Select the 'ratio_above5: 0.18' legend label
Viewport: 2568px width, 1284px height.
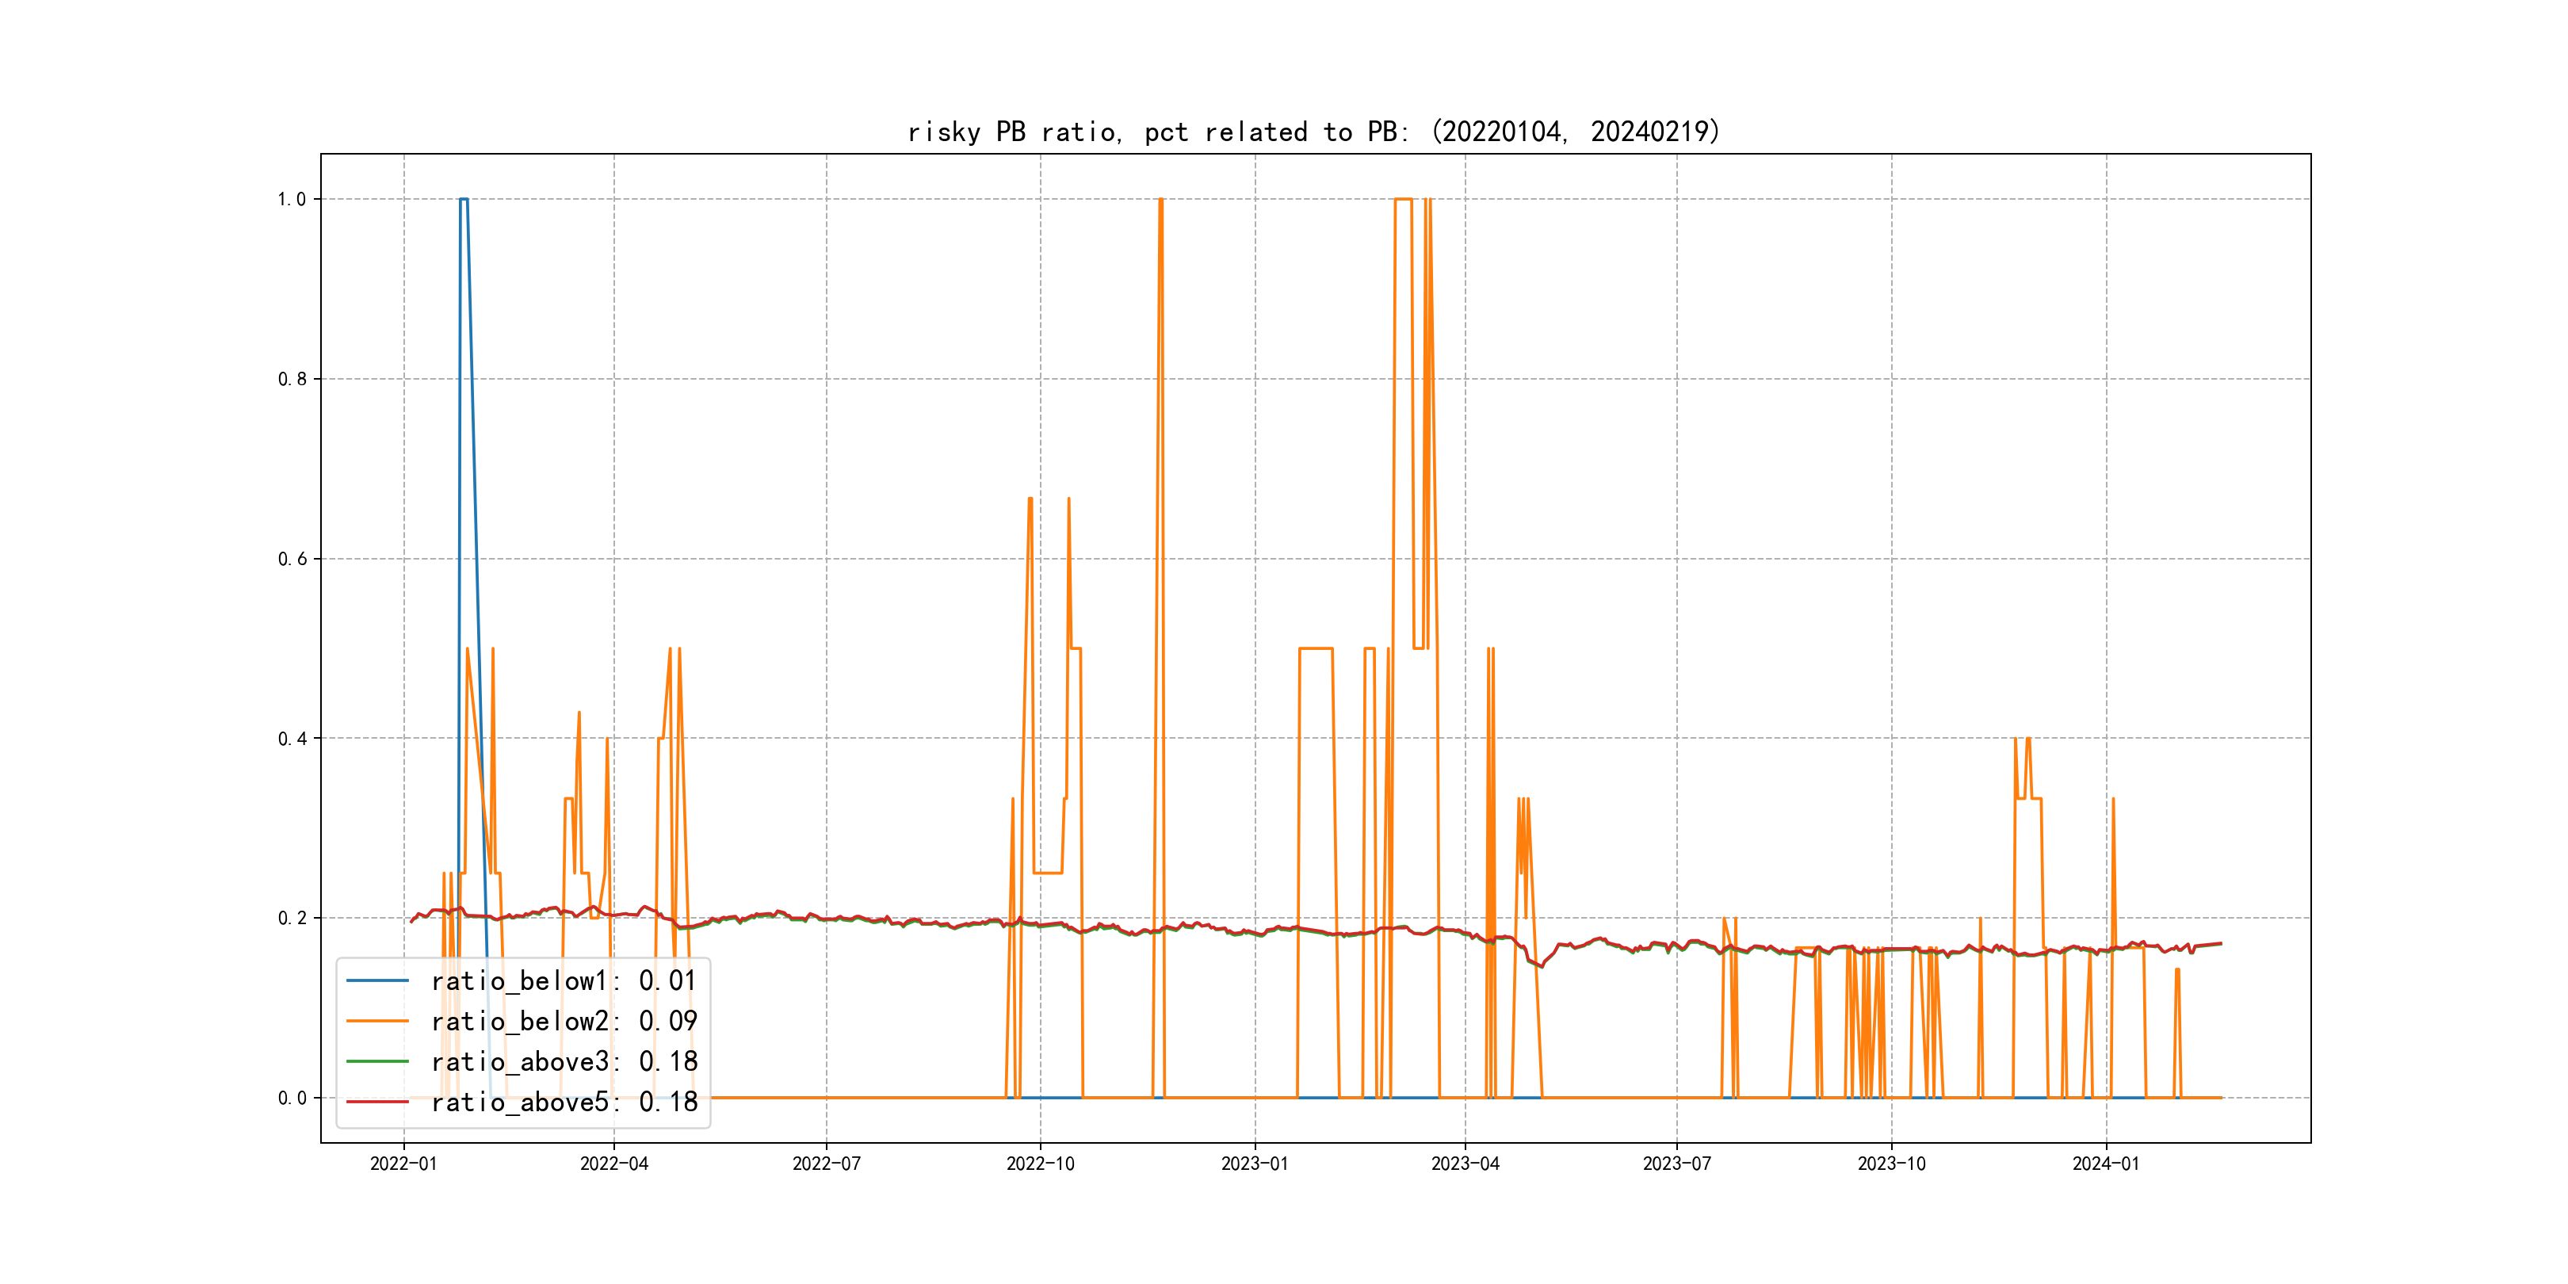point(564,1102)
